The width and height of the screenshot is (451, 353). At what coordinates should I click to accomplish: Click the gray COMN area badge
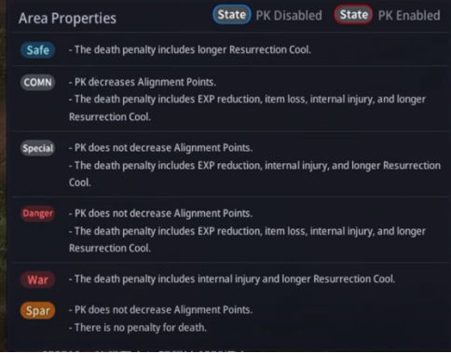pos(37,82)
